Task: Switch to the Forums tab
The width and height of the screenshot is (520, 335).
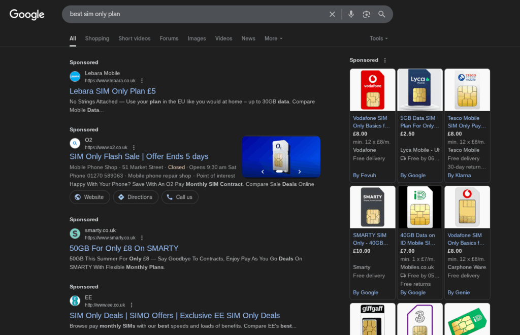Action: (x=169, y=39)
